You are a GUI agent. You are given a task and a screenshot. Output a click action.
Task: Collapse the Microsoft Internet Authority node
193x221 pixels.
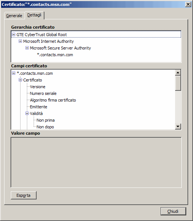21,41
